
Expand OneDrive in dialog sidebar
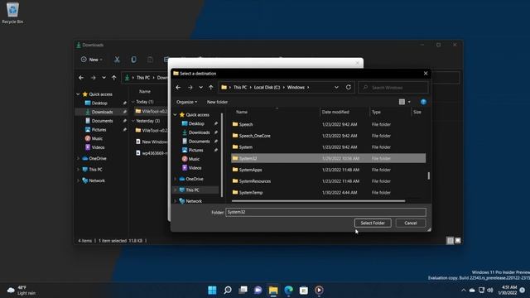(175, 179)
